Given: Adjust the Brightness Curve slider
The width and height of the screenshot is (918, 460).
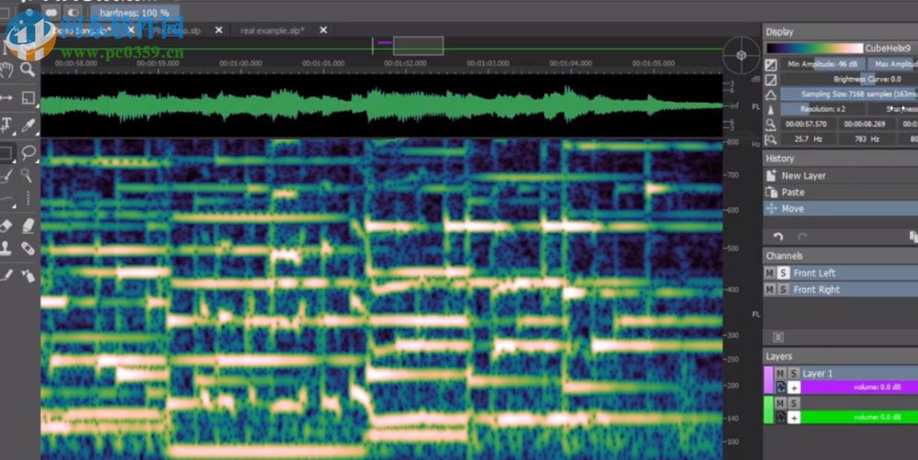Looking at the screenshot, I should (849, 80).
